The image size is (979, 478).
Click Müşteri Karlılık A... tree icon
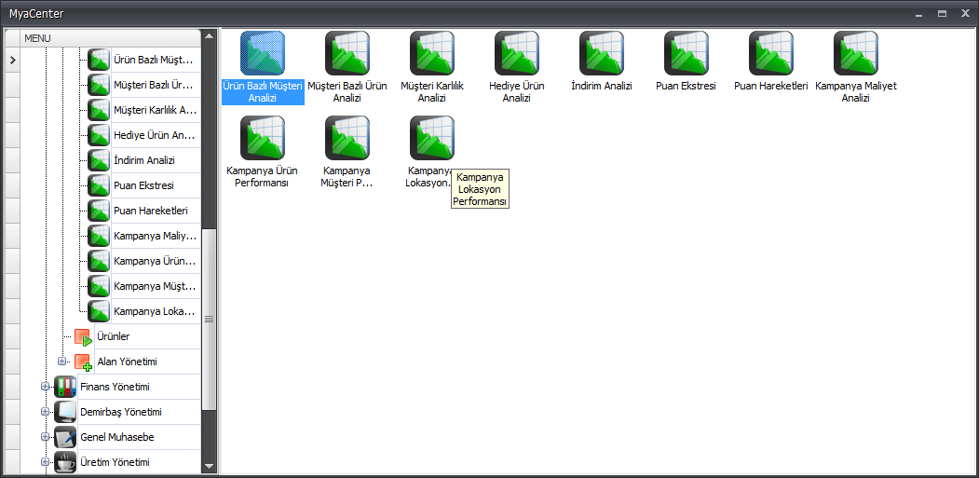(x=99, y=110)
